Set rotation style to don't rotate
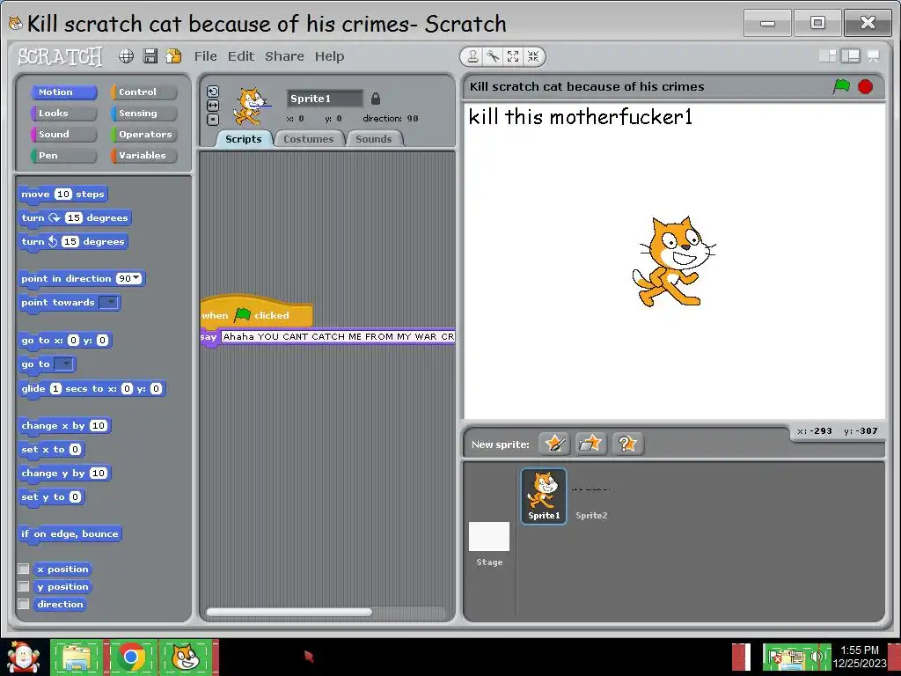Image resolution: width=901 pixels, height=676 pixels. coord(213,120)
